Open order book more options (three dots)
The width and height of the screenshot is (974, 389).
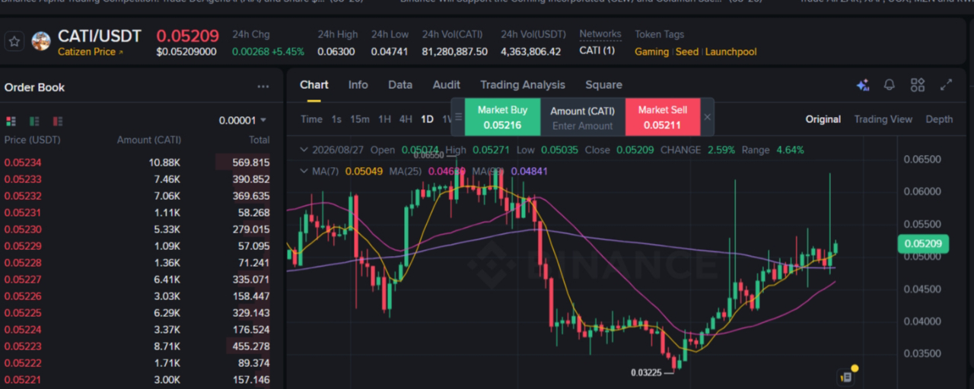[263, 87]
